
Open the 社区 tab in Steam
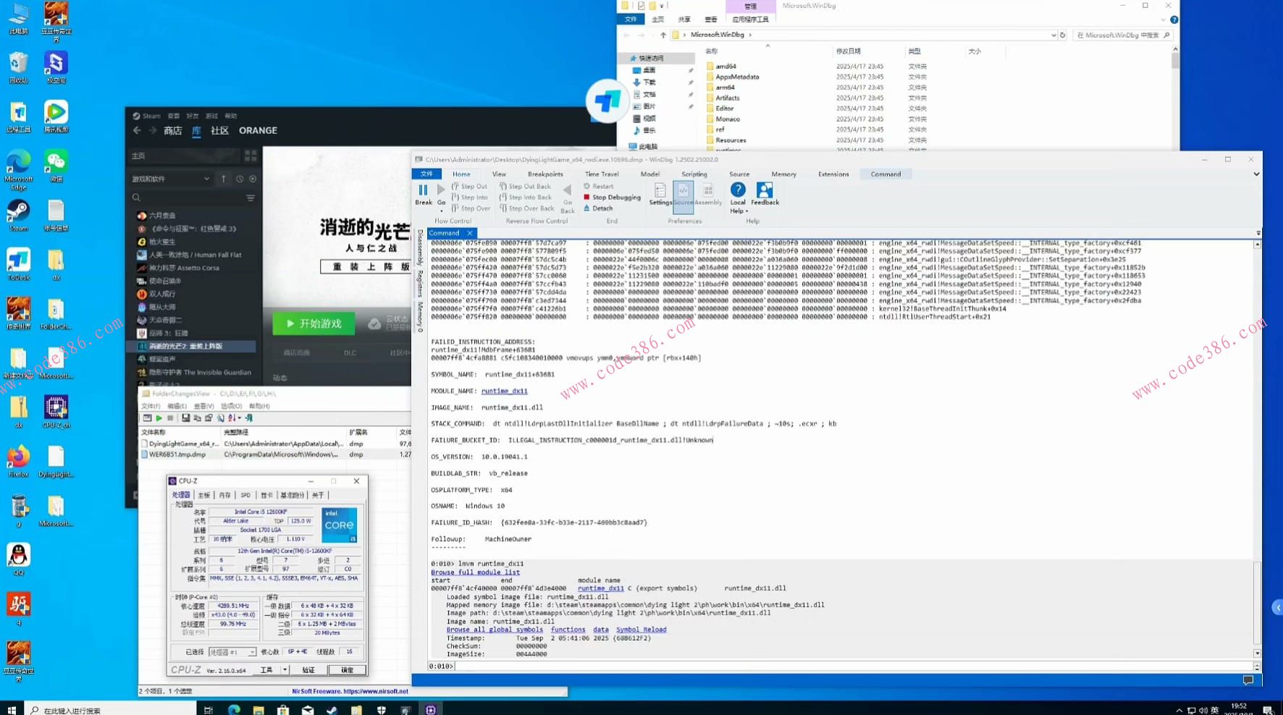tap(219, 131)
